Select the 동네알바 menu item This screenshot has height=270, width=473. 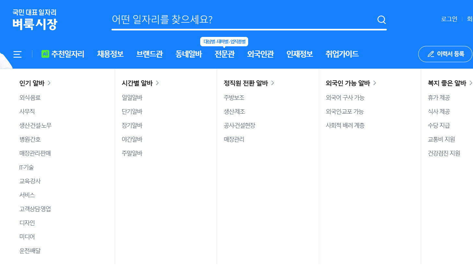pos(189,54)
